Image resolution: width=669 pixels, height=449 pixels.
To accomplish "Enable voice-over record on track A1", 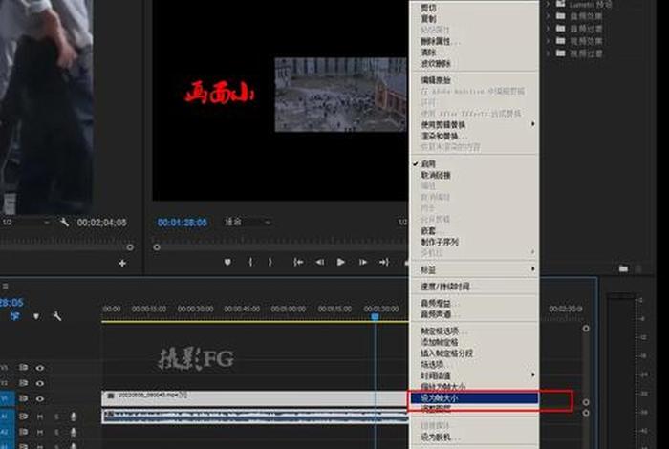I will (74, 417).
